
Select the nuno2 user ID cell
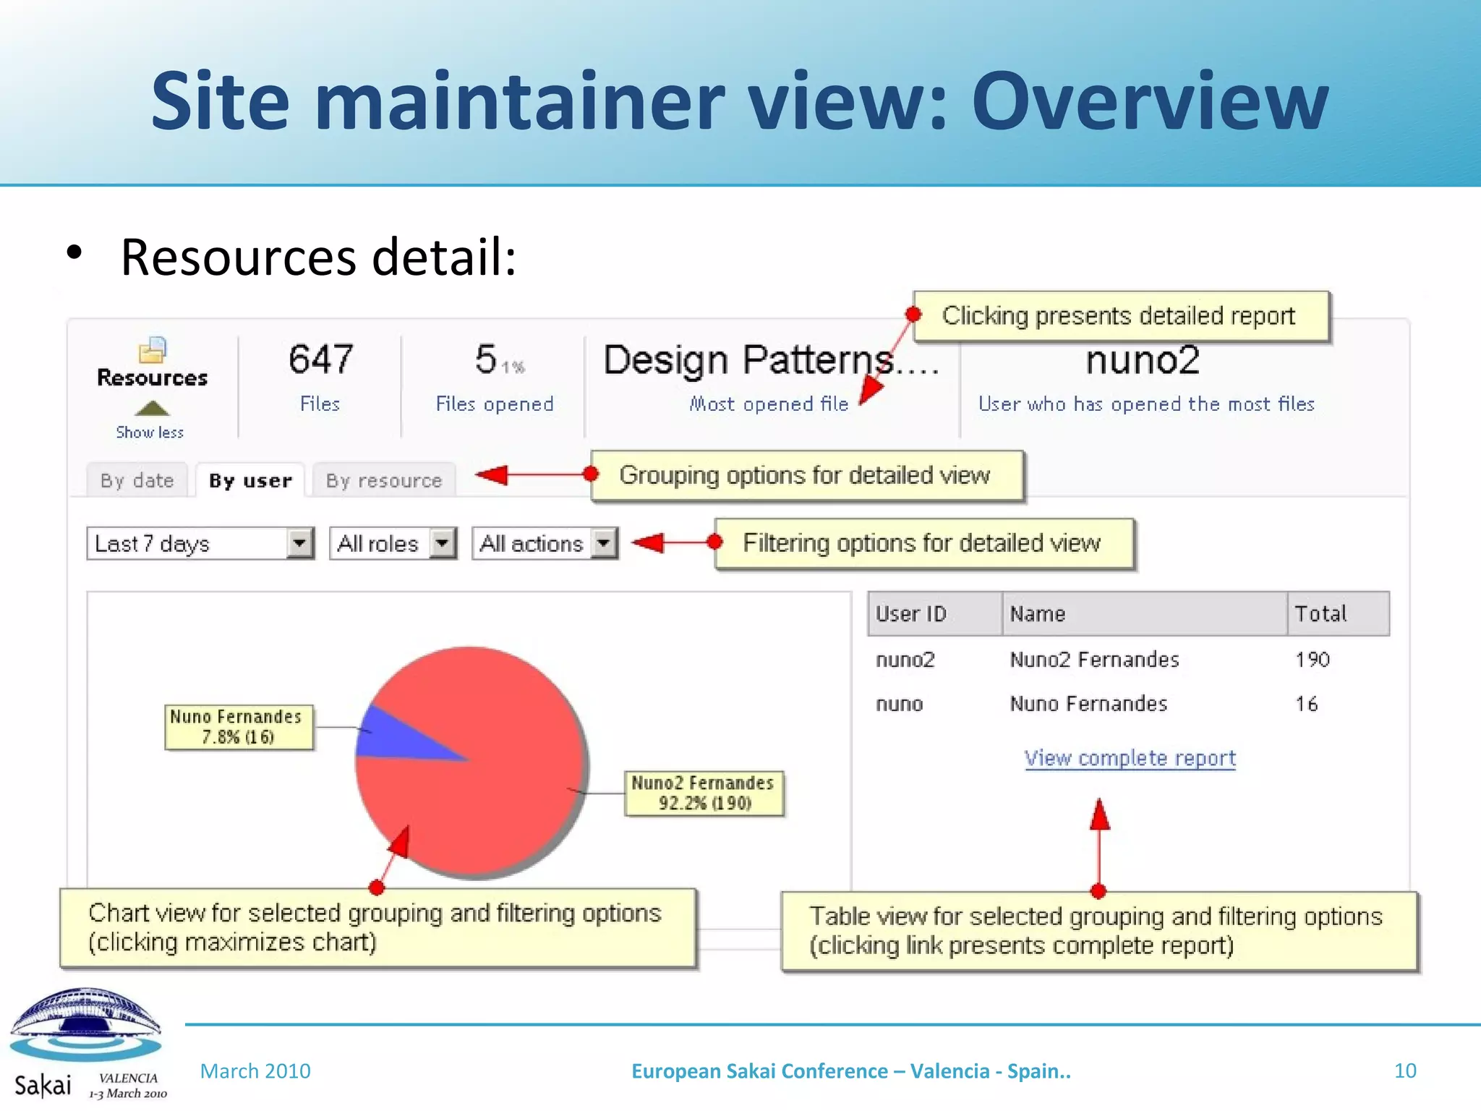pyautogui.click(x=905, y=660)
